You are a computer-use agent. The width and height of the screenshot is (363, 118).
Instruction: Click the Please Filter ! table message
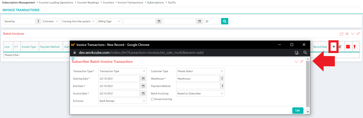[x=12, y=55]
